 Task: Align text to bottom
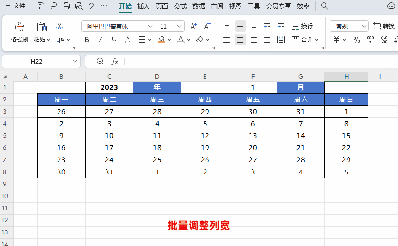click(253, 26)
